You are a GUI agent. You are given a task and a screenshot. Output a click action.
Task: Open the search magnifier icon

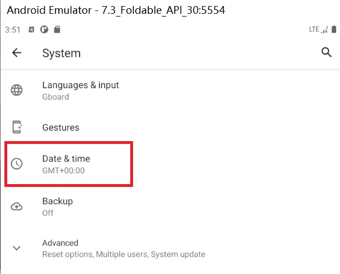point(326,52)
